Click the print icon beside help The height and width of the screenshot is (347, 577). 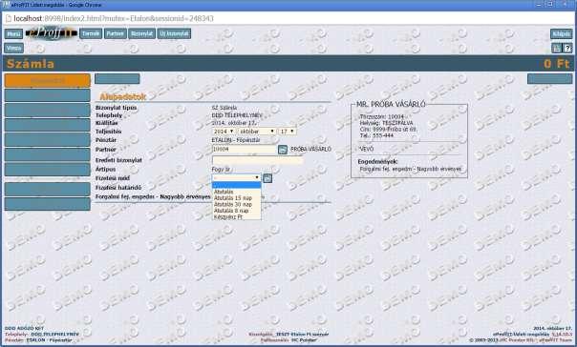coord(557,48)
